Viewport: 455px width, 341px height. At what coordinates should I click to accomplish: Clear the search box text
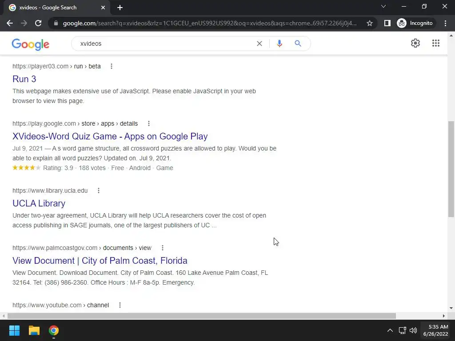[259, 44]
